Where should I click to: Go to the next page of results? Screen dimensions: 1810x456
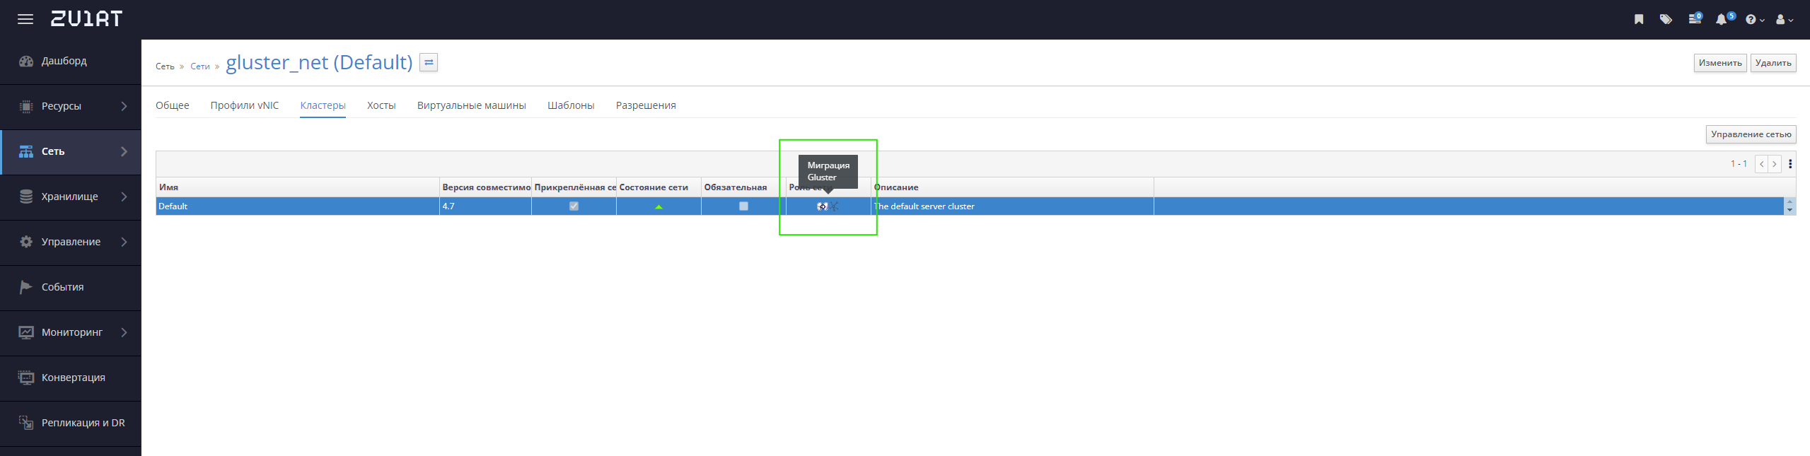point(1775,164)
